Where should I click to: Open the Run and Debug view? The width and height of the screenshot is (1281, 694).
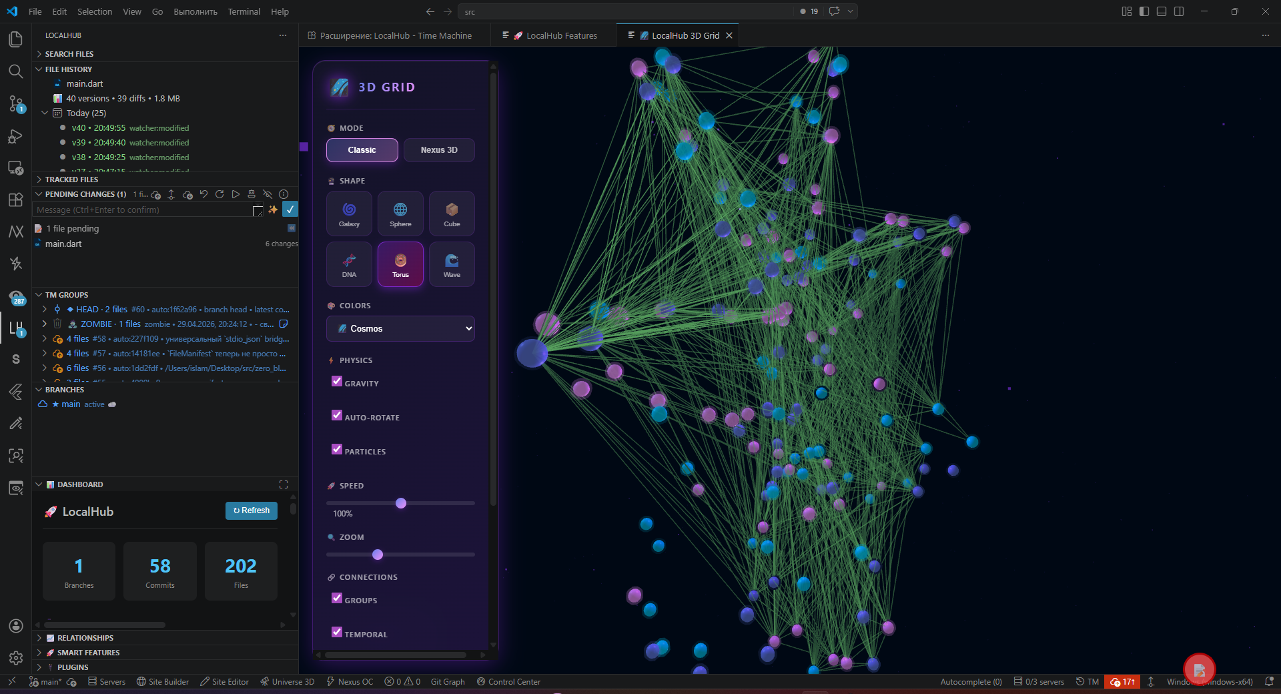coord(16,135)
